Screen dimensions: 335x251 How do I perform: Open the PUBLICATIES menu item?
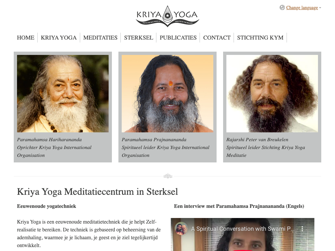pos(178,38)
